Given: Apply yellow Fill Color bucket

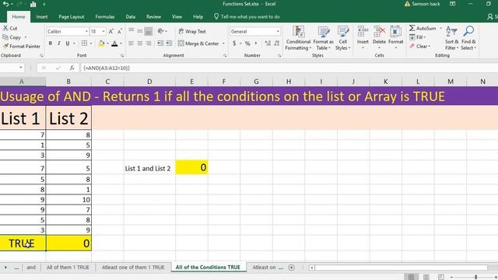Looking at the screenshot, I should coord(101,44).
